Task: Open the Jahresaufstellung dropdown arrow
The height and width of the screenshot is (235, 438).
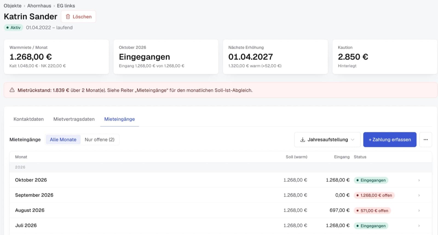Action: (x=353, y=140)
